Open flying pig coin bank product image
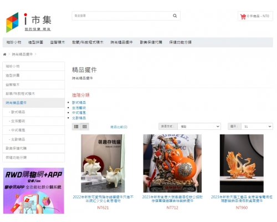Viewport: 277px width, 222px height. [x=103, y=163]
